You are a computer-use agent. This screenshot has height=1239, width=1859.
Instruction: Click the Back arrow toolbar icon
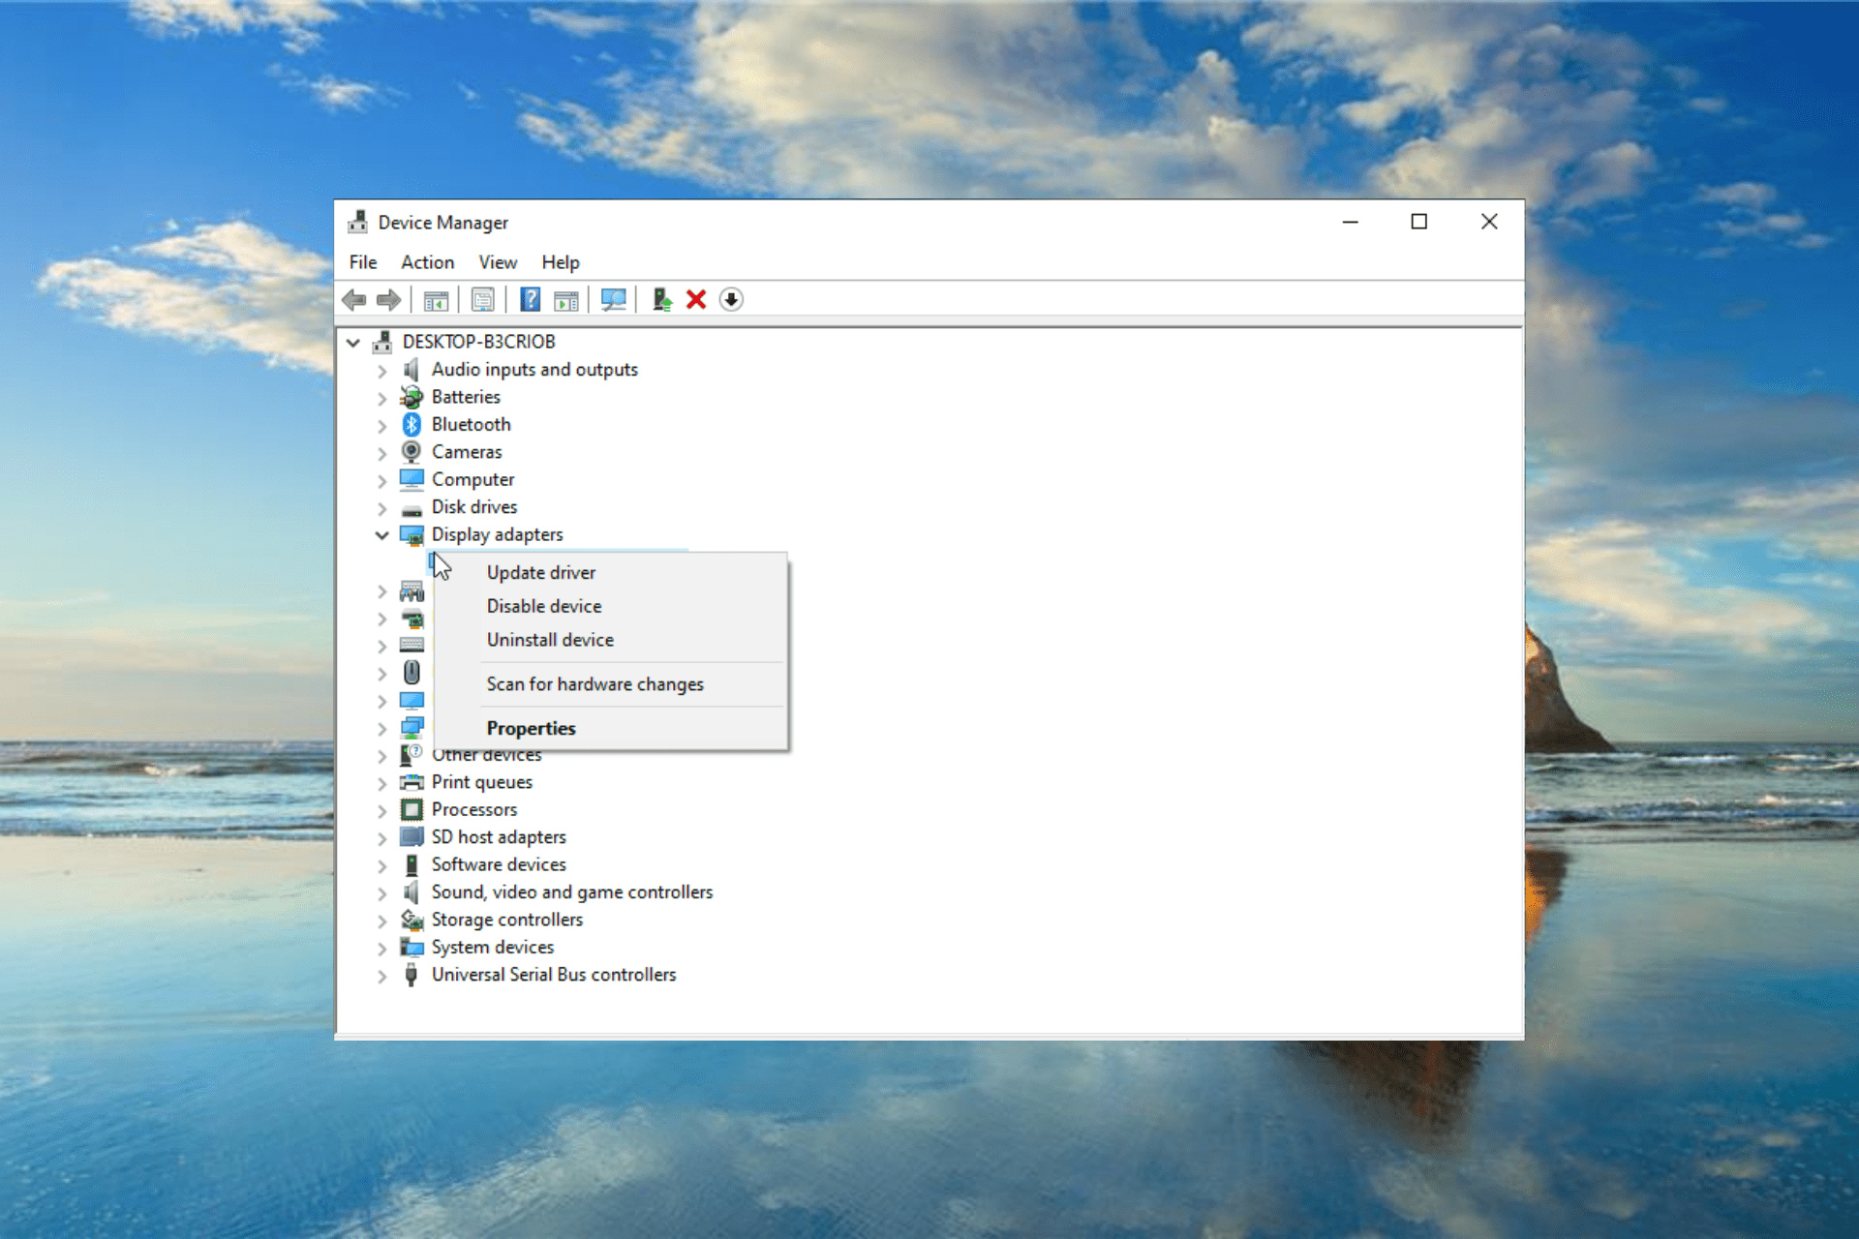tap(354, 300)
